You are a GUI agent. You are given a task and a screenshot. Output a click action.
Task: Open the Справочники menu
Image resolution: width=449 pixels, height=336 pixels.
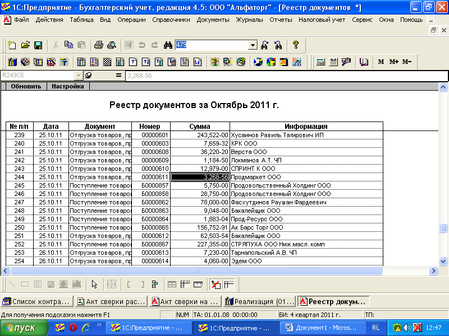point(171,20)
